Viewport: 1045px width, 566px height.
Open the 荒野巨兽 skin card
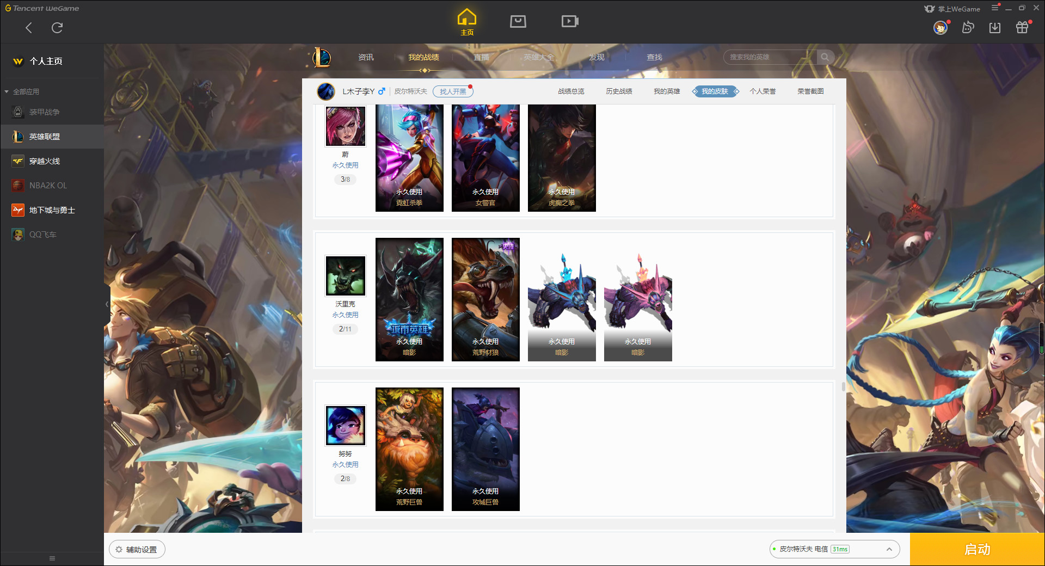(x=409, y=449)
